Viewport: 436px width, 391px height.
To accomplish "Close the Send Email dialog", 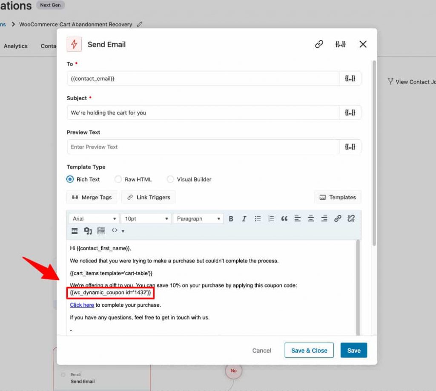I will pos(363,44).
